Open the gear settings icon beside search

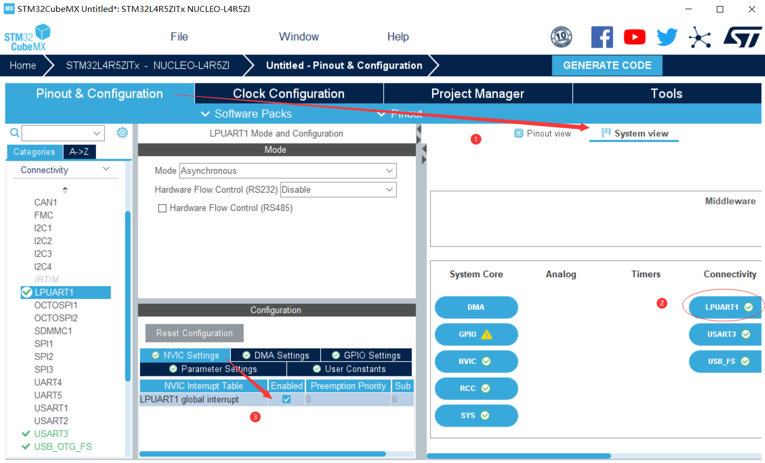123,132
